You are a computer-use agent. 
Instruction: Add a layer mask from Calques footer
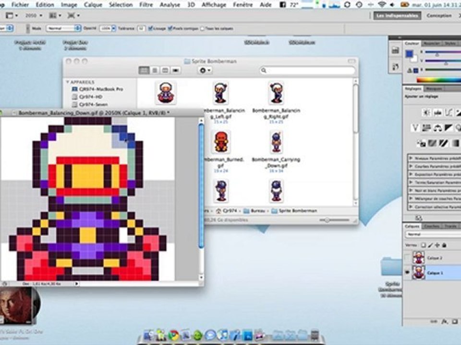pos(455,322)
